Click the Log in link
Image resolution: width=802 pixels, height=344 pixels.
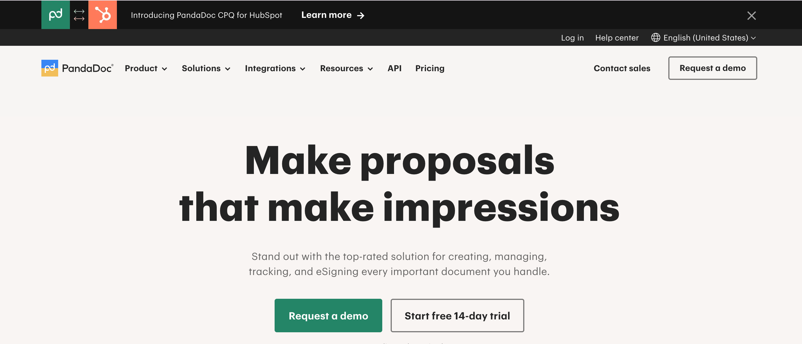572,38
